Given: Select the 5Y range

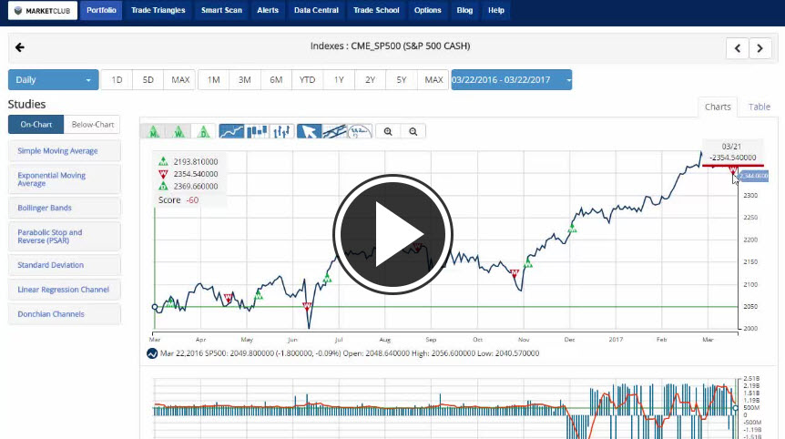Looking at the screenshot, I should click(x=402, y=80).
